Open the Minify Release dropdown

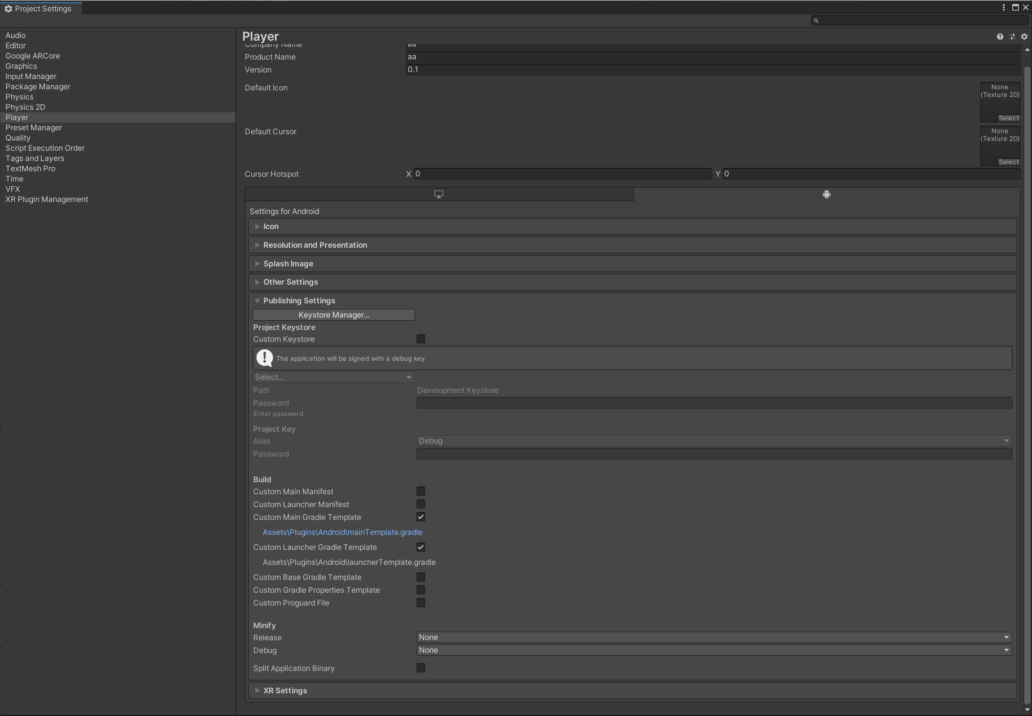[713, 637]
